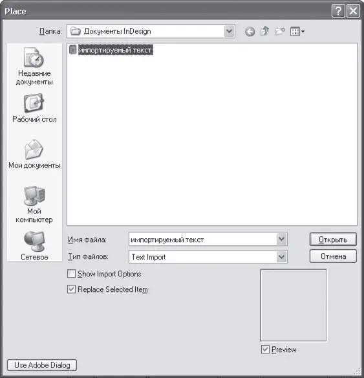Enable Show Import Options checkbox
364x378 pixels.
pyautogui.click(x=71, y=274)
